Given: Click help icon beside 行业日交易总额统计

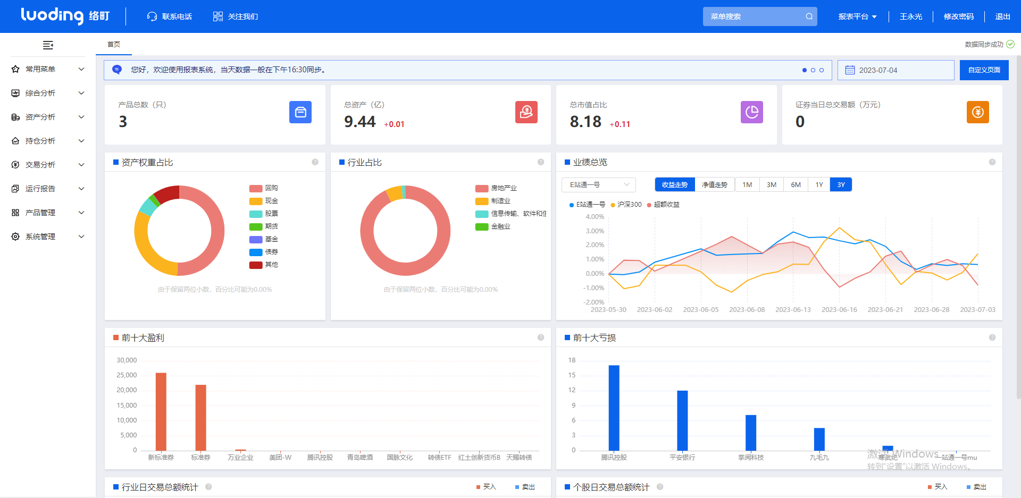Looking at the screenshot, I should pos(208,487).
